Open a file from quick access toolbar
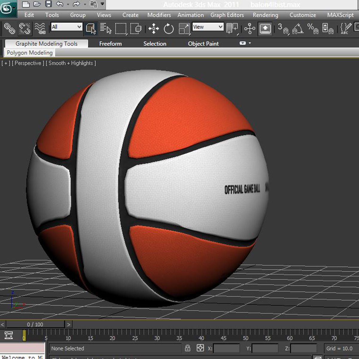 (37, 4)
